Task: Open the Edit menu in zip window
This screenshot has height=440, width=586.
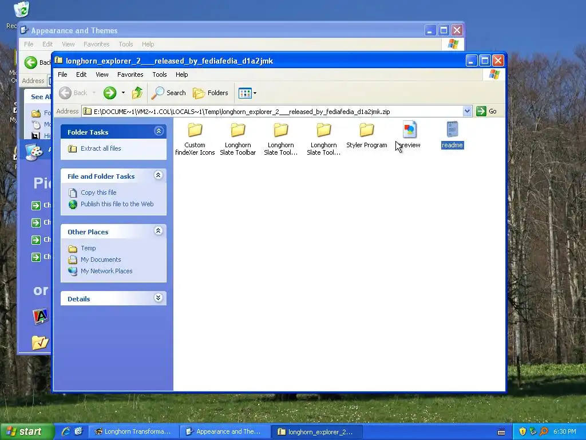Action: coord(81,74)
